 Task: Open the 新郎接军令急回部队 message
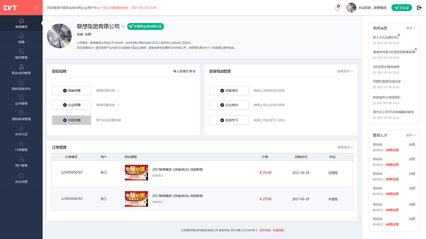click(387, 97)
